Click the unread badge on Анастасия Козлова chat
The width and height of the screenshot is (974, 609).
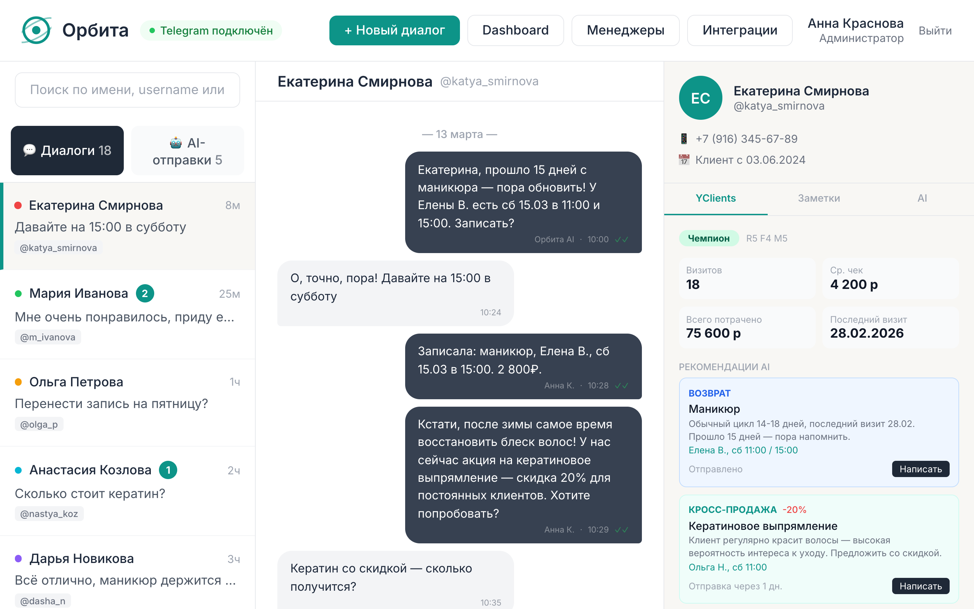pos(169,470)
